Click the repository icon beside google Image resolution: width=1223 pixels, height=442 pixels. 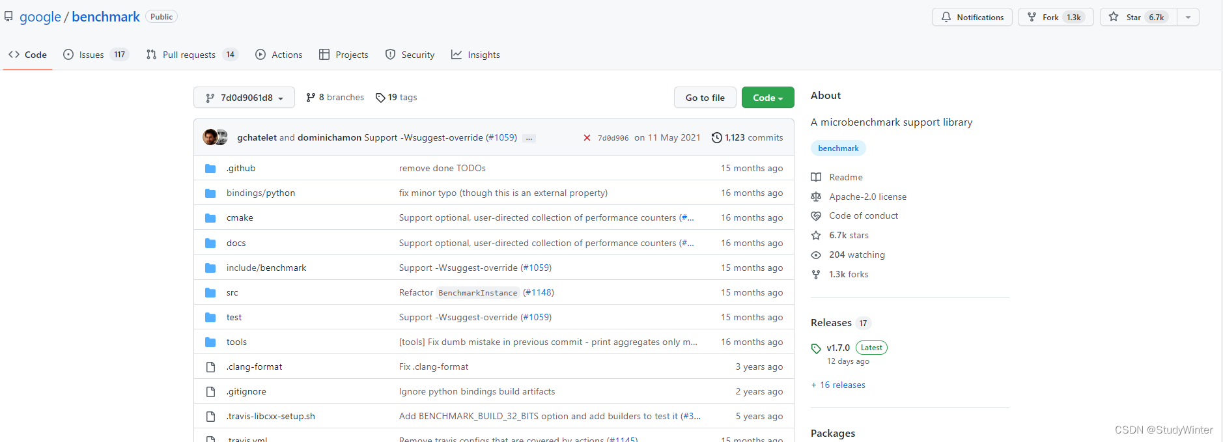(8, 17)
